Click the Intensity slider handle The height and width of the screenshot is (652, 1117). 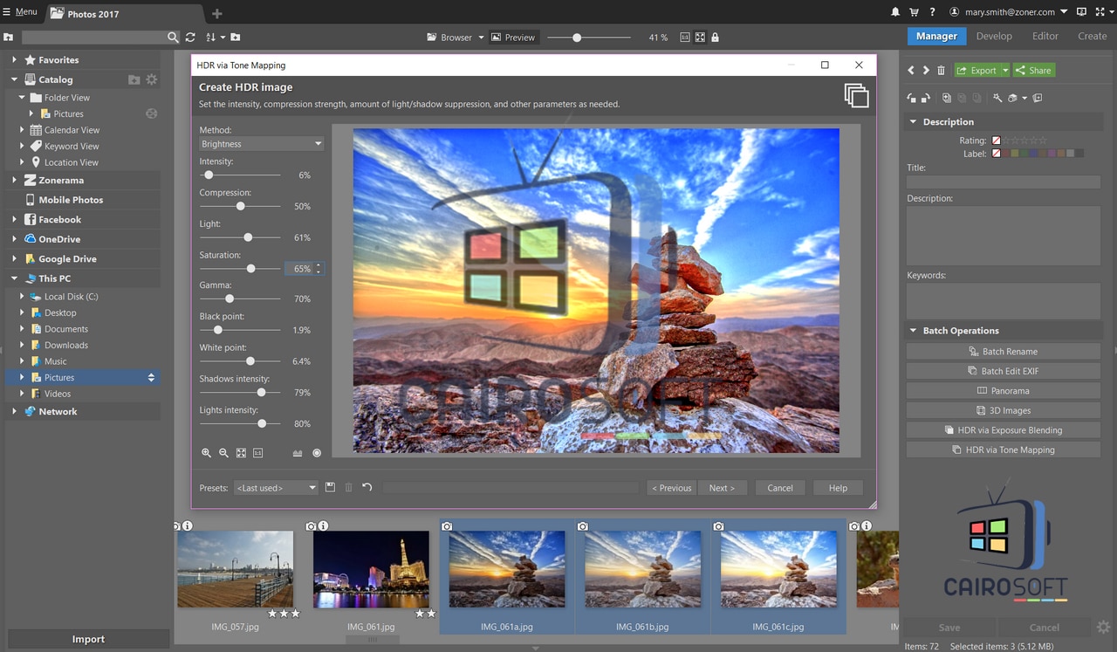209,175
